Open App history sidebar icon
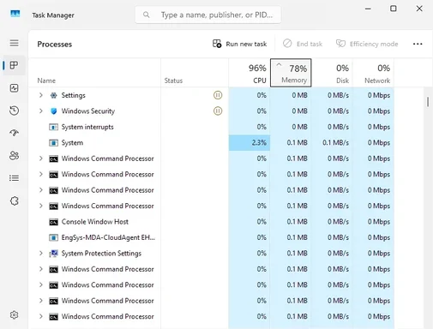Image resolution: width=433 pixels, height=329 pixels. tap(14, 111)
